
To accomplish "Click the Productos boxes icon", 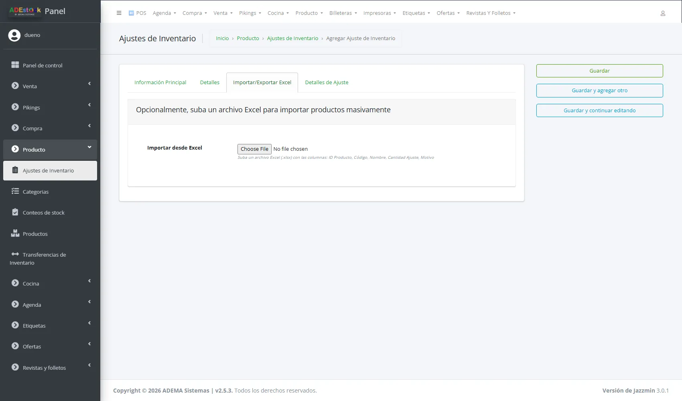I will click(15, 233).
